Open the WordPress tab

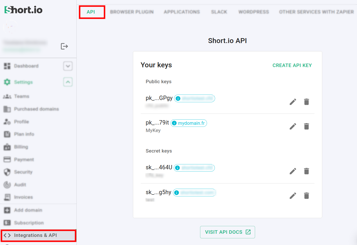tap(254, 12)
